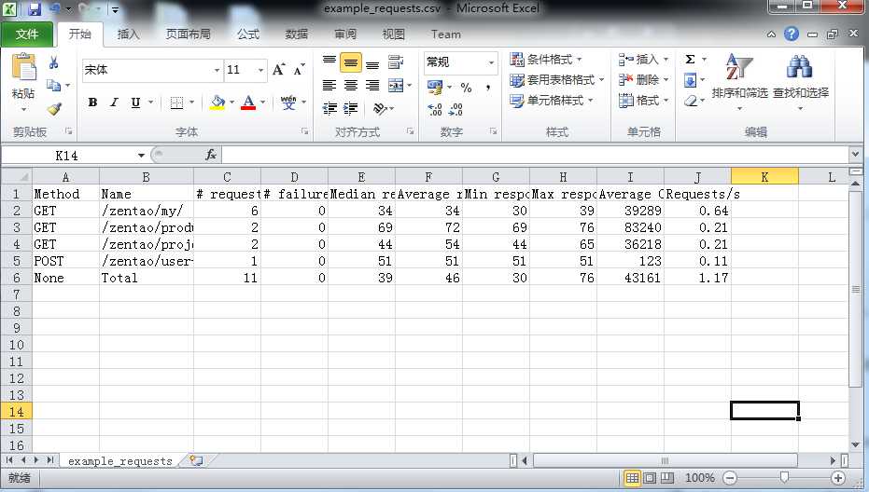Toggle middle vertical alignment

[x=350, y=62]
